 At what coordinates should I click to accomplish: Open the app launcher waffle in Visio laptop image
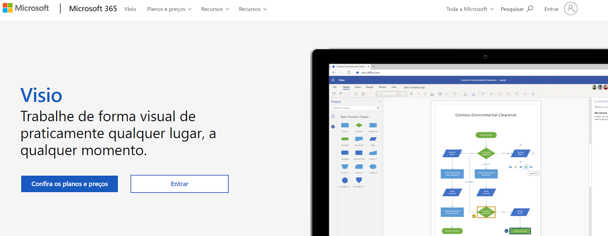point(333,80)
